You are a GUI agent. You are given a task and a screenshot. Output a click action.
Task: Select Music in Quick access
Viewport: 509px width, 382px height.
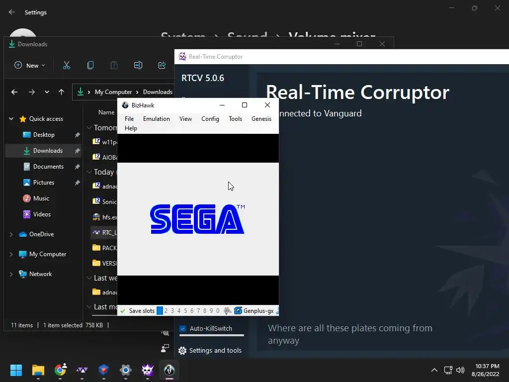point(41,198)
